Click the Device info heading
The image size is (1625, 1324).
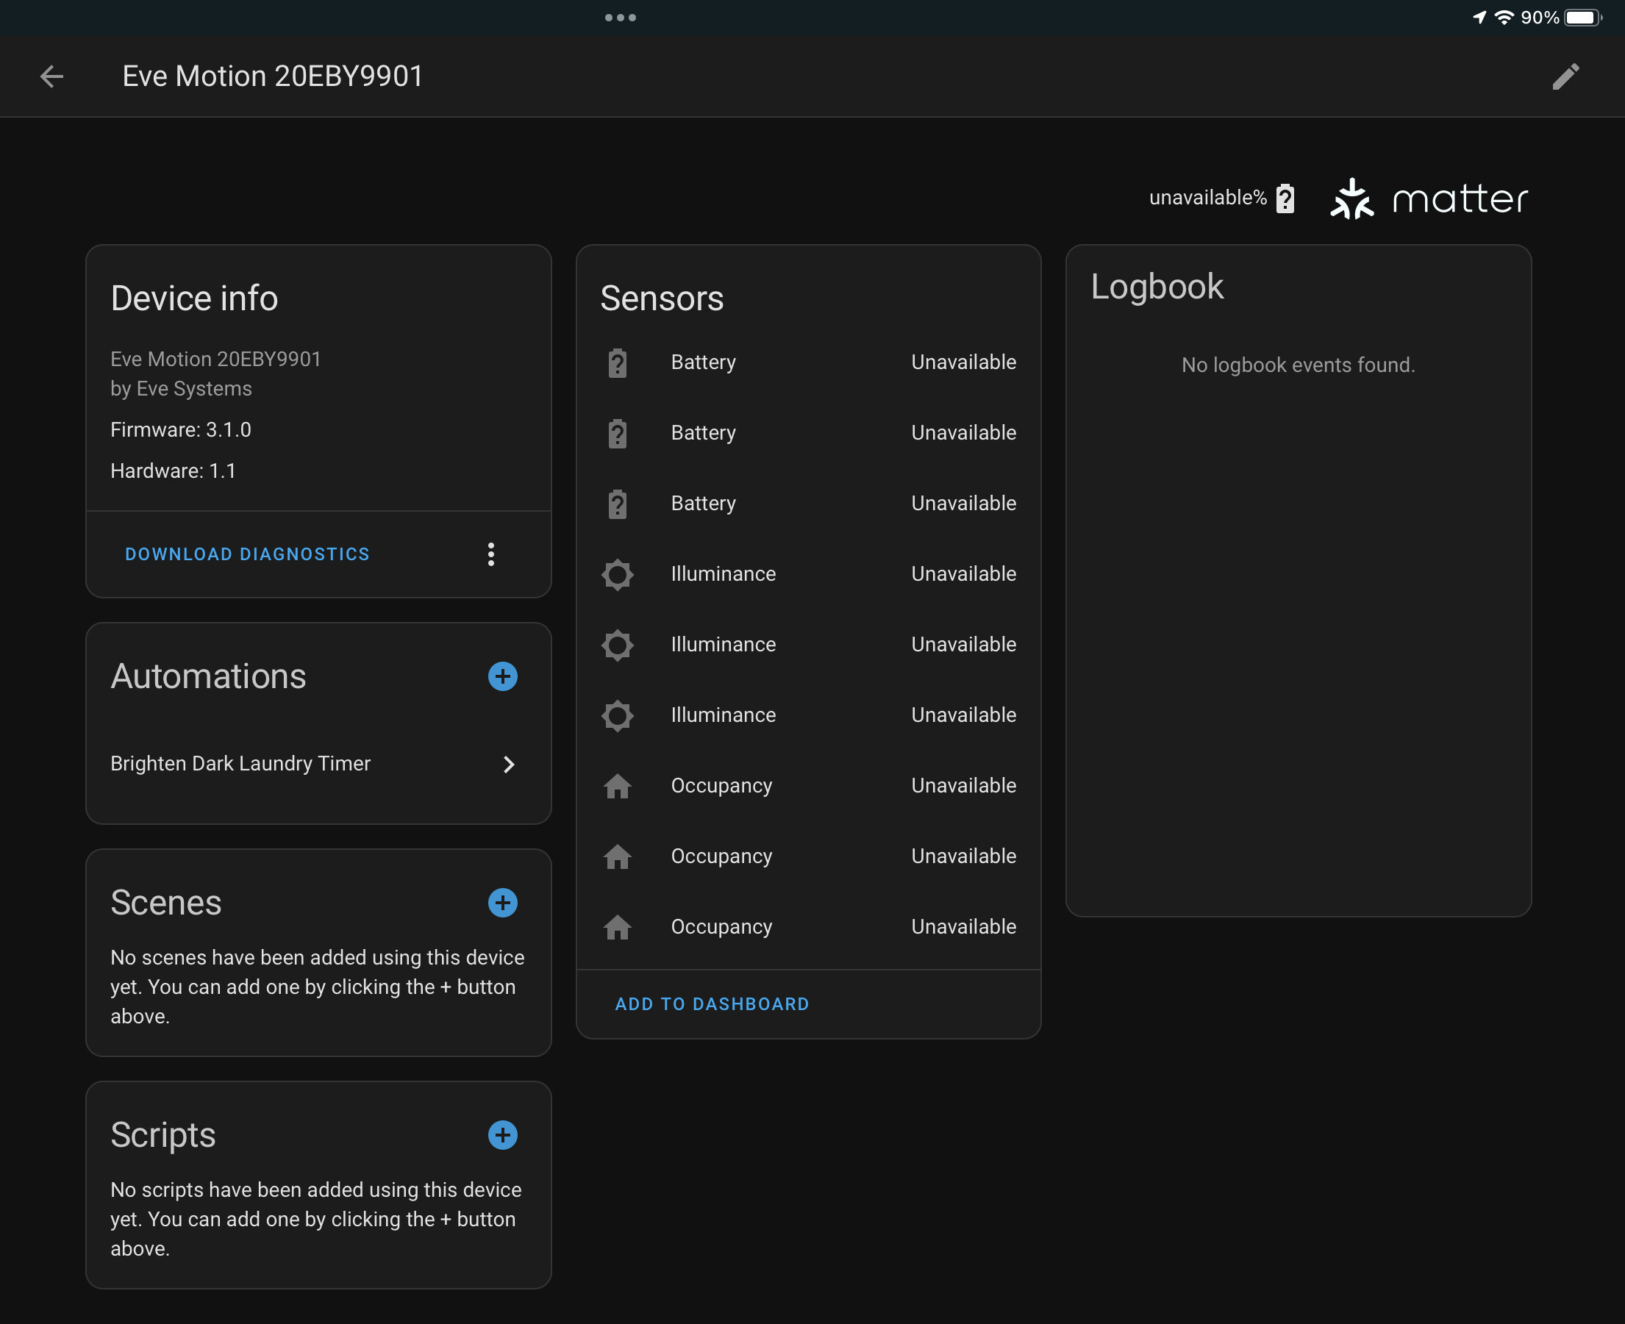click(x=194, y=298)
